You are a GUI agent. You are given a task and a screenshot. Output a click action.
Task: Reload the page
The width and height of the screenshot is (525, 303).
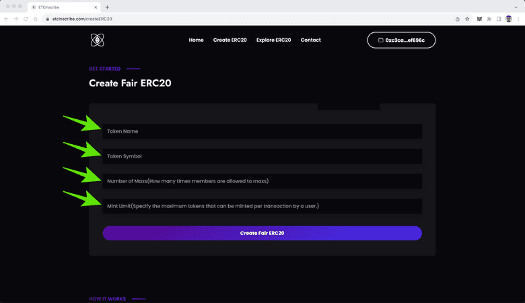coord(26,19)
